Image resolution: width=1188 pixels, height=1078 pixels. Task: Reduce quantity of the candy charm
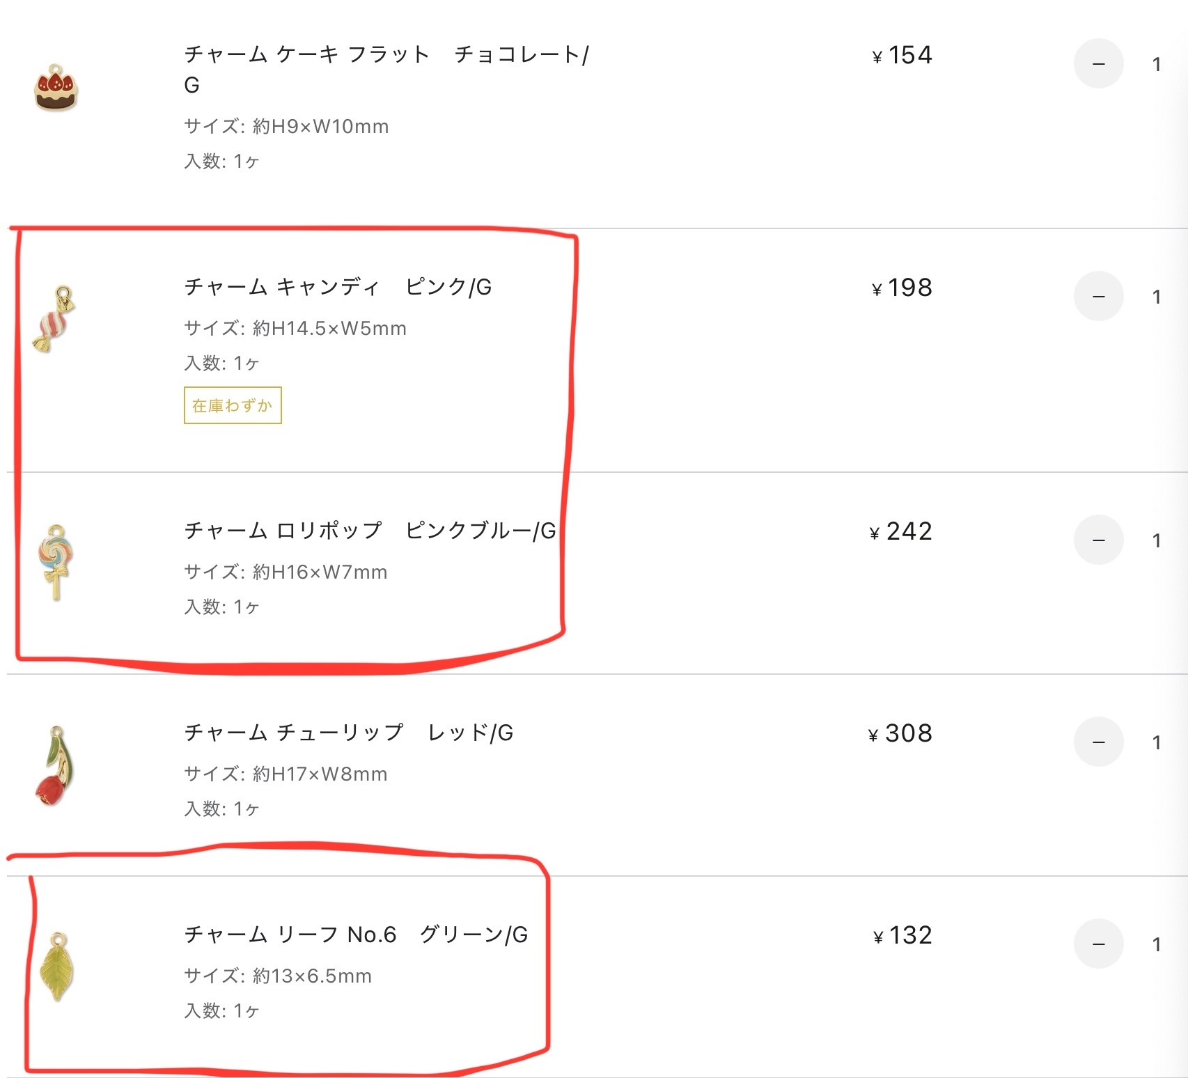pyautogui.click(x=1099, y=297)
